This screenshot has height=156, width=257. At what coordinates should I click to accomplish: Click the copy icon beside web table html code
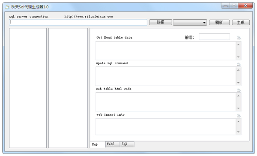coord(239,90)
